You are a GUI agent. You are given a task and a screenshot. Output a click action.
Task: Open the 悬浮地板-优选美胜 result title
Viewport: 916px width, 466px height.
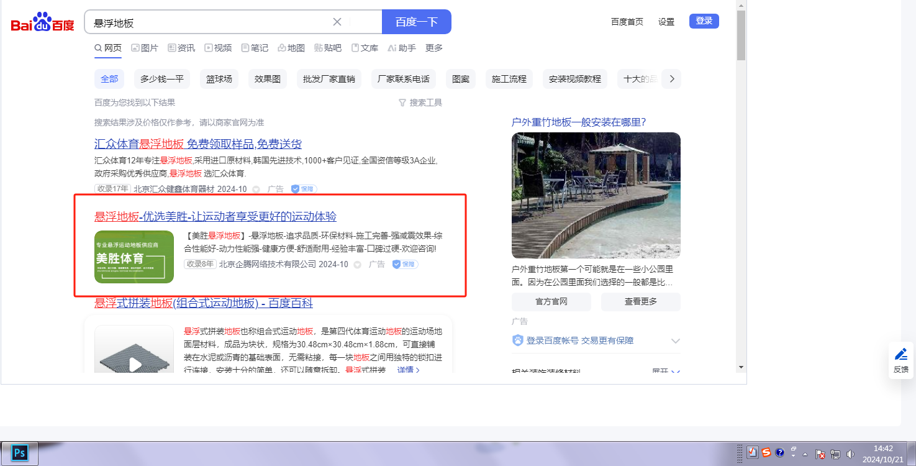[x=215, y=216]
